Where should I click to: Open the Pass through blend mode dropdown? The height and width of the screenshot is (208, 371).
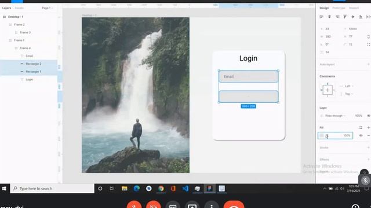click(x=335, y=116)
